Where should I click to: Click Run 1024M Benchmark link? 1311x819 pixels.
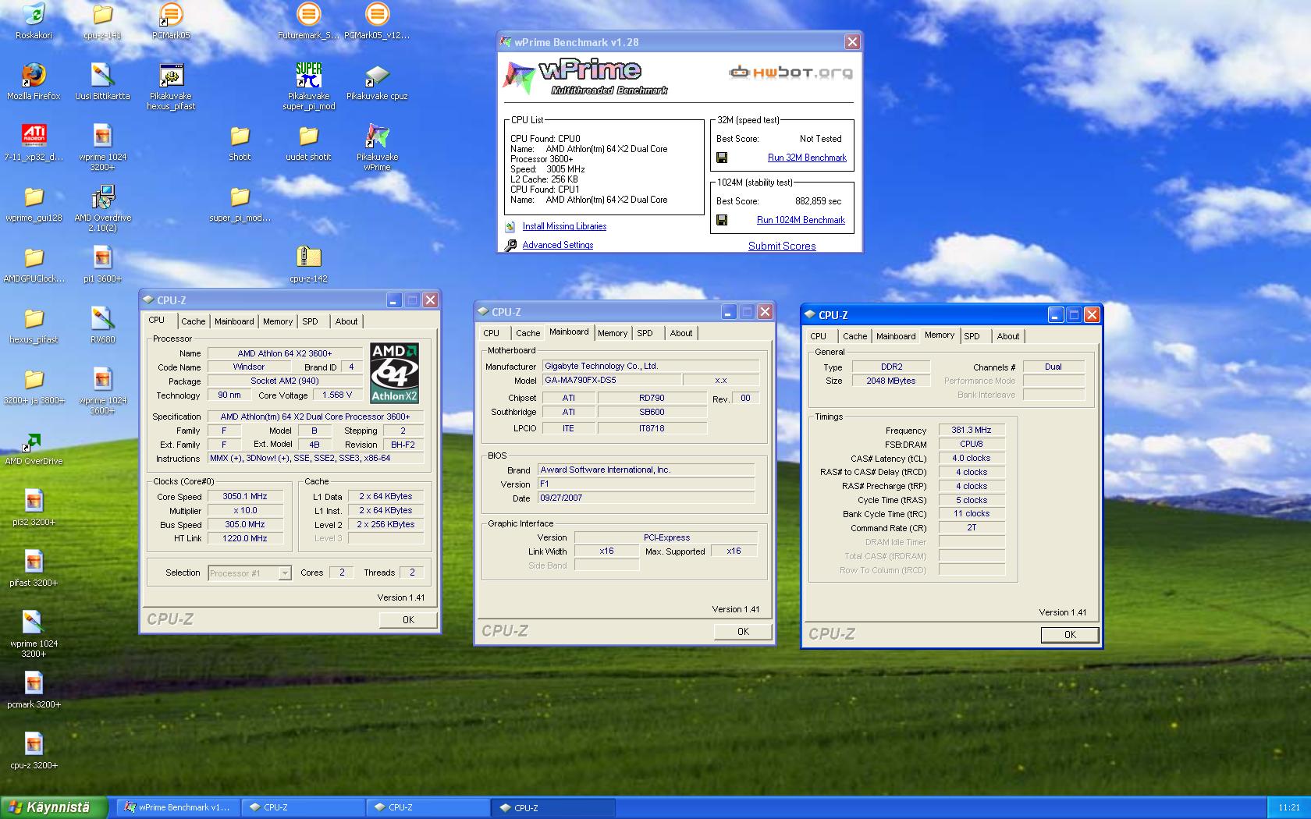coord(801,220)
